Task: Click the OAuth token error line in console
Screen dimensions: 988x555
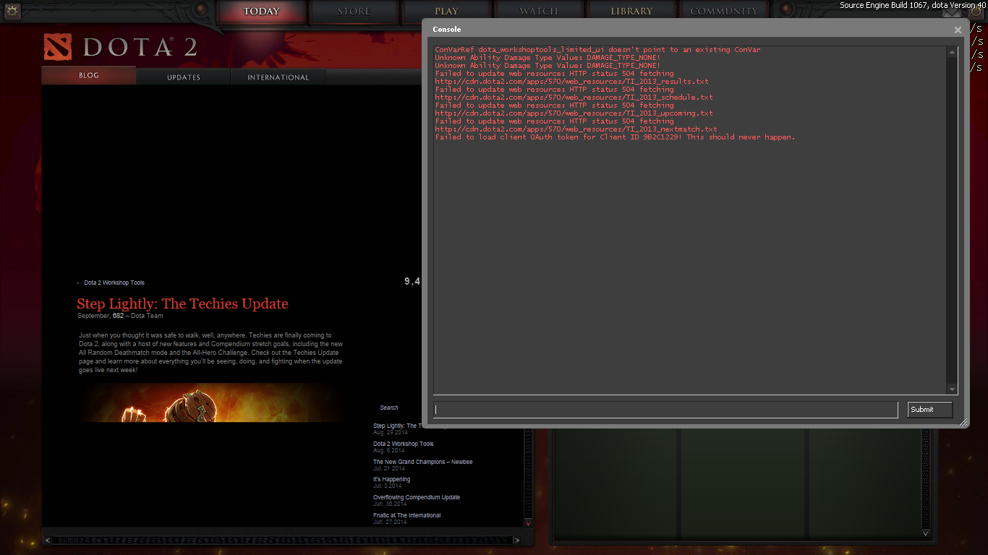Action: point(615,137)
